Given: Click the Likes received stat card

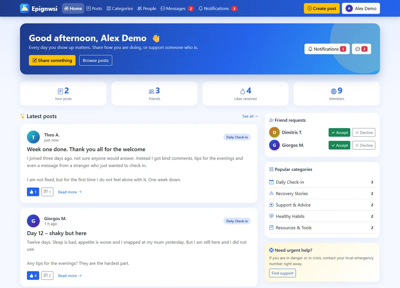Looking at the screenshot, I should [245, 93].
